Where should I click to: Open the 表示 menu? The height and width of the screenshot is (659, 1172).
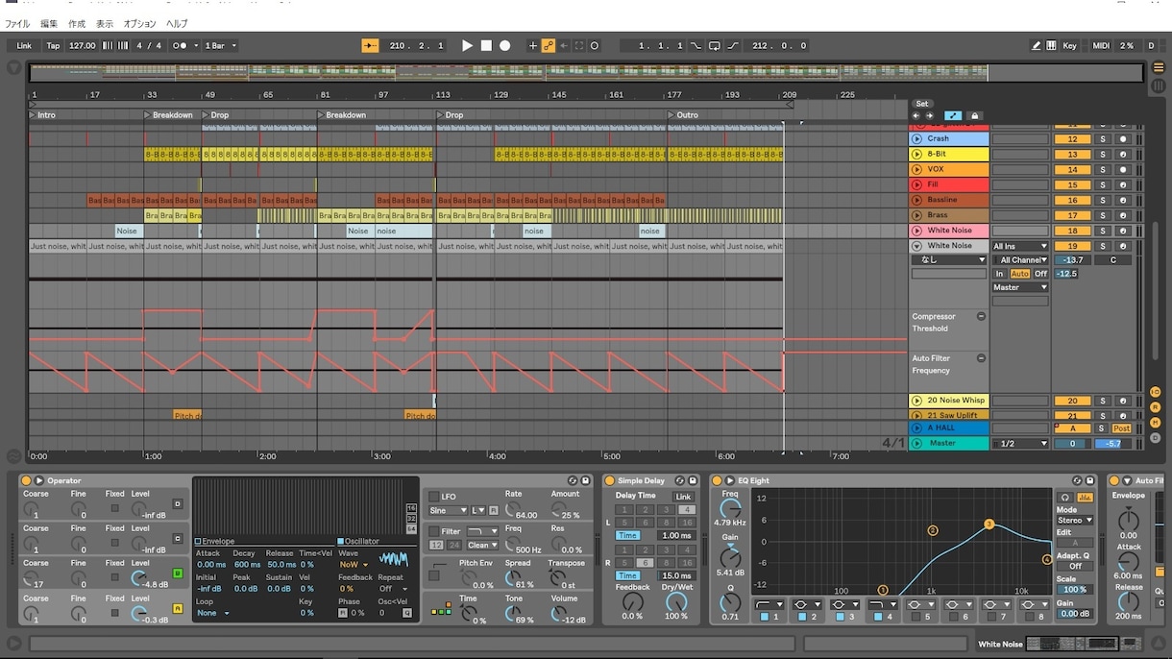tap(105, 23)
